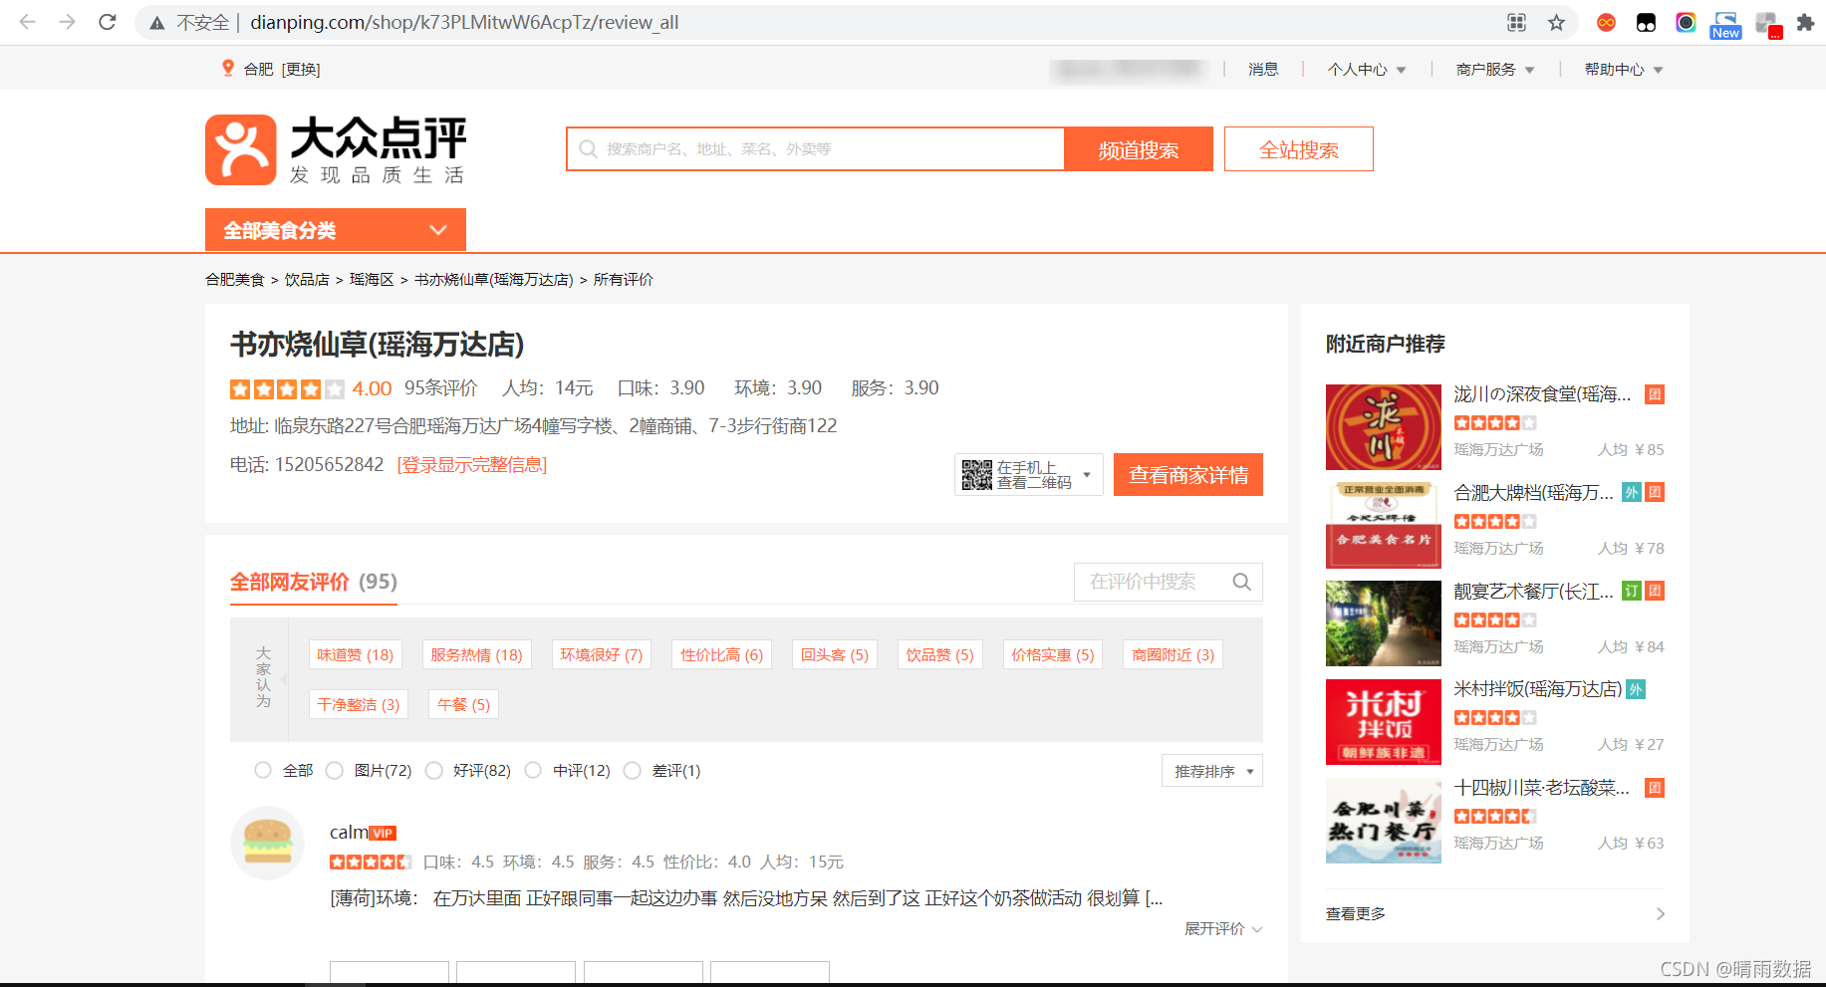Image resolution: width=1826 pixels, height=987 pixels.
Task: Click the QR code icon 在手机上查看二维码
Action: click(976, 475)
